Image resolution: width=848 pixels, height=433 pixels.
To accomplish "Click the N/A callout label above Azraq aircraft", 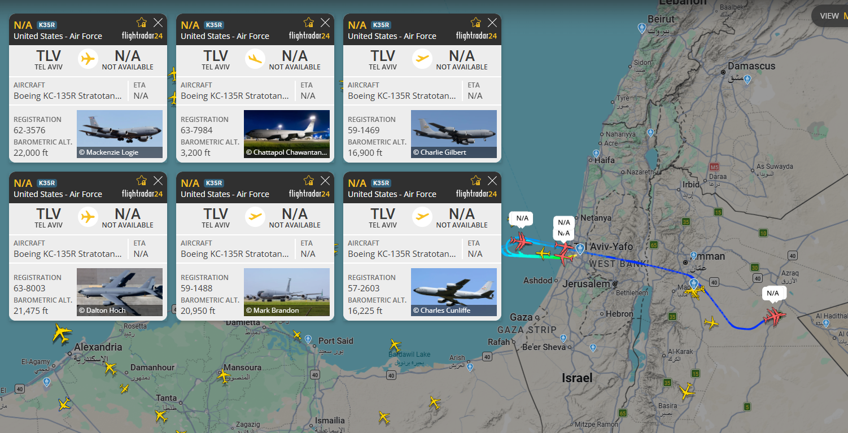I will [x=773, y=294].
